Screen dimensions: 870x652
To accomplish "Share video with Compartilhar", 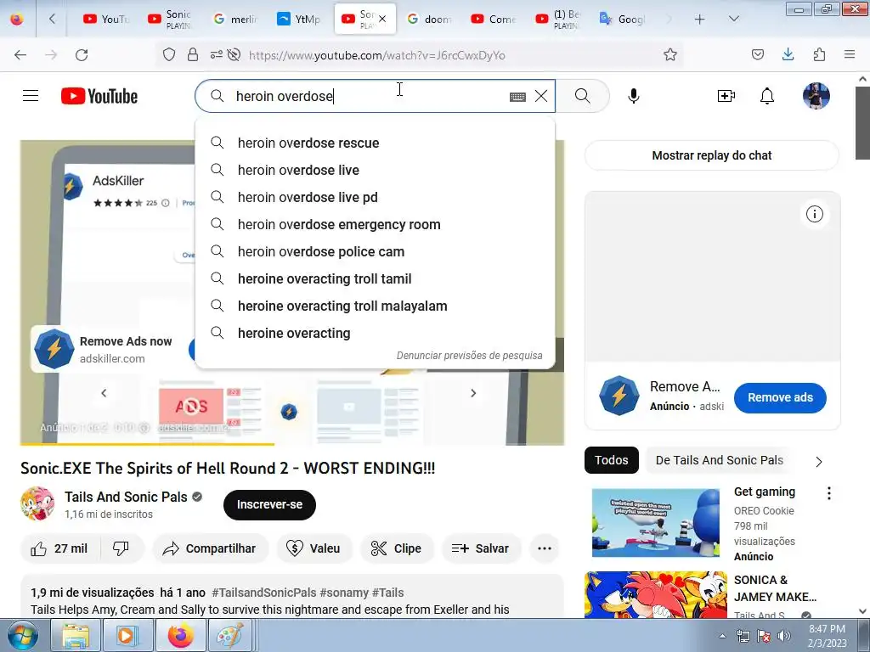I will coord(210,548).
